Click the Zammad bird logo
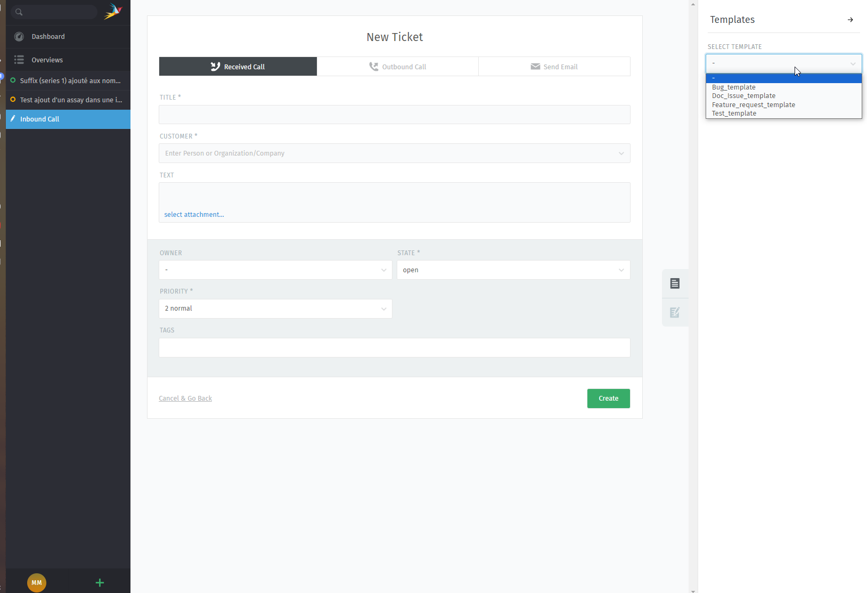 pos(113,12)
